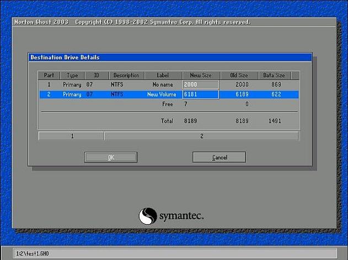This screenshot has width=348, height=260.
Task: Click the Destination Drive Details title bar
Action: click(170, 57)
